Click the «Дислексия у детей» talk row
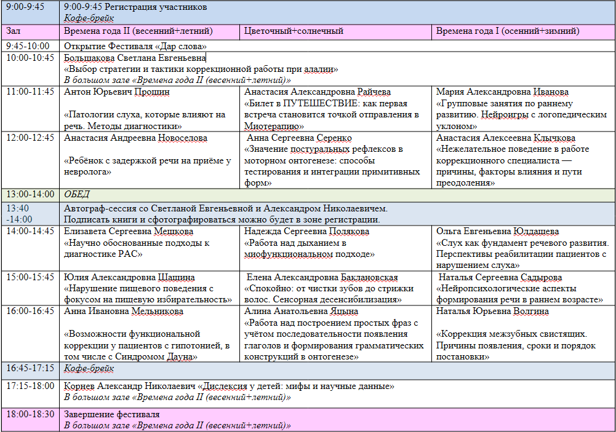The width and height of the screenshot is (616, 432). coord(229,386)
